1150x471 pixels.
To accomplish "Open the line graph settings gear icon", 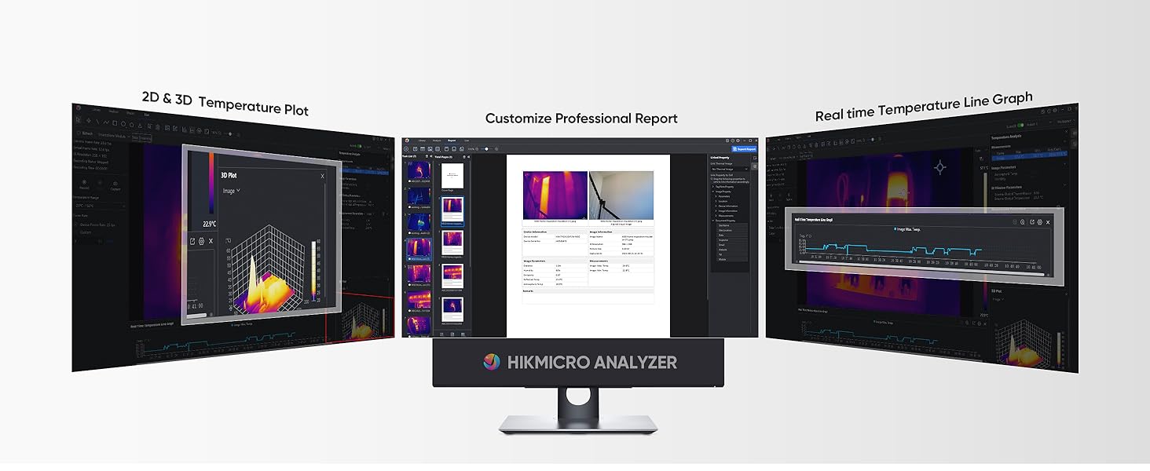I will click(1039, 222).
